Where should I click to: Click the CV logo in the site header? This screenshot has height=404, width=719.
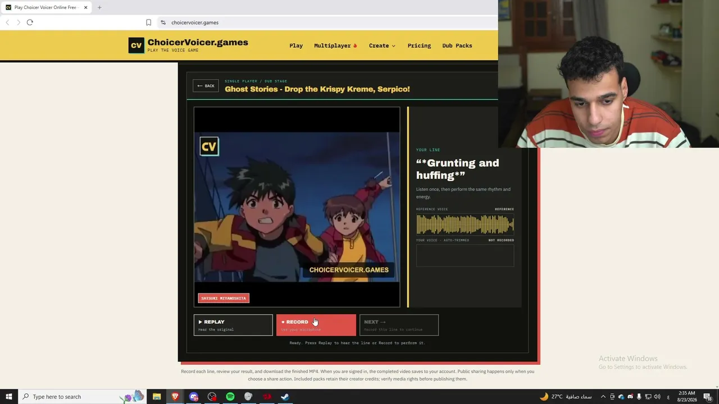click(136, 45)
